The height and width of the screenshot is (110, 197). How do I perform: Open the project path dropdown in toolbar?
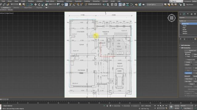pyautogui.click(x=155, y=5)
